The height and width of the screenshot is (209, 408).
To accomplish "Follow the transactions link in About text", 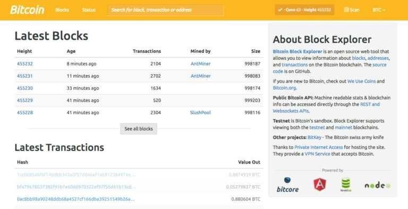I will click(295, 65).
